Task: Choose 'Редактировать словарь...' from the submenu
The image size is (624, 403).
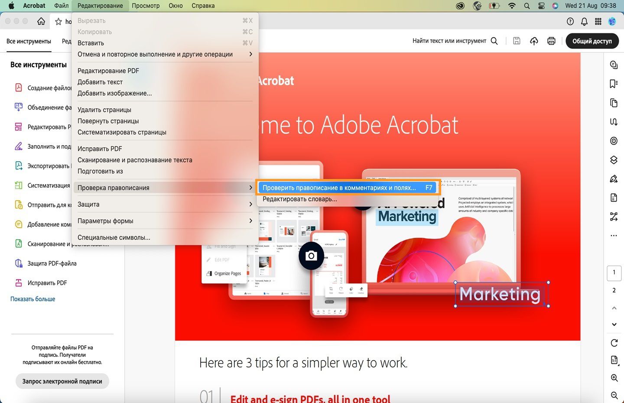Action: pos(347,199)
